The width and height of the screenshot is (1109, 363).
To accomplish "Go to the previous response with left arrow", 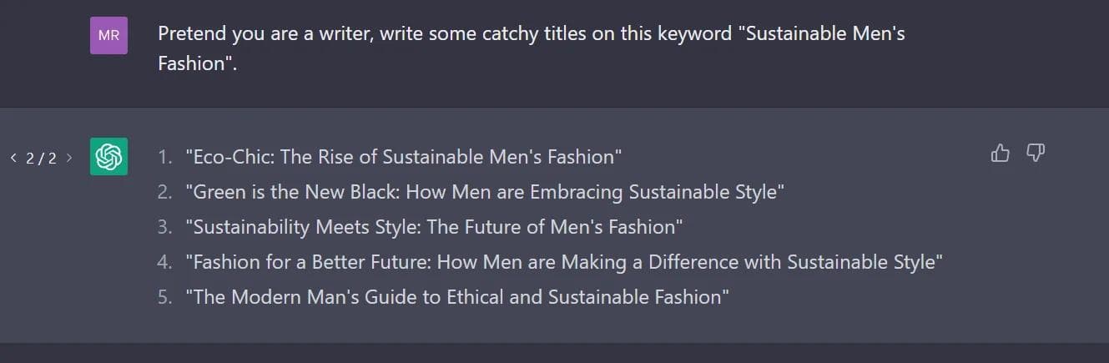I will 13,158.
